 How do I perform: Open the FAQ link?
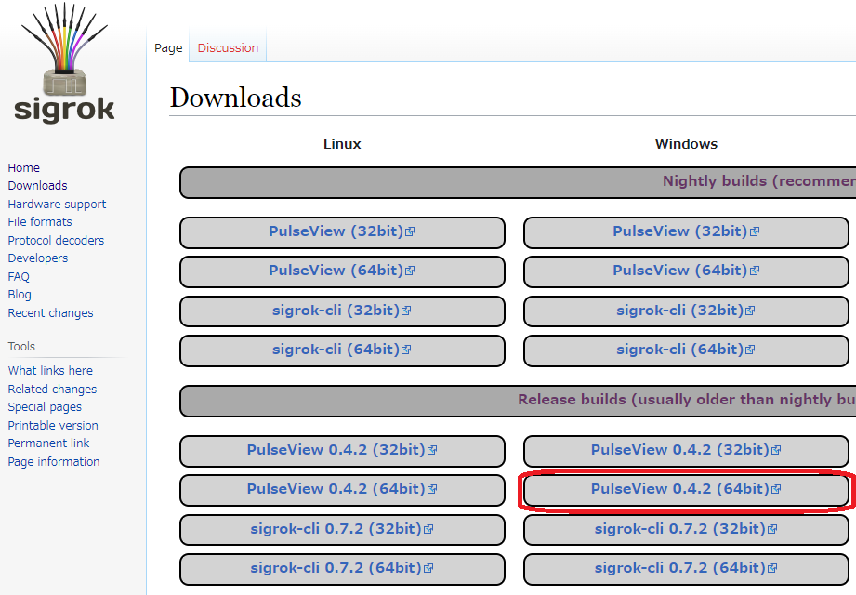[19, 277]
